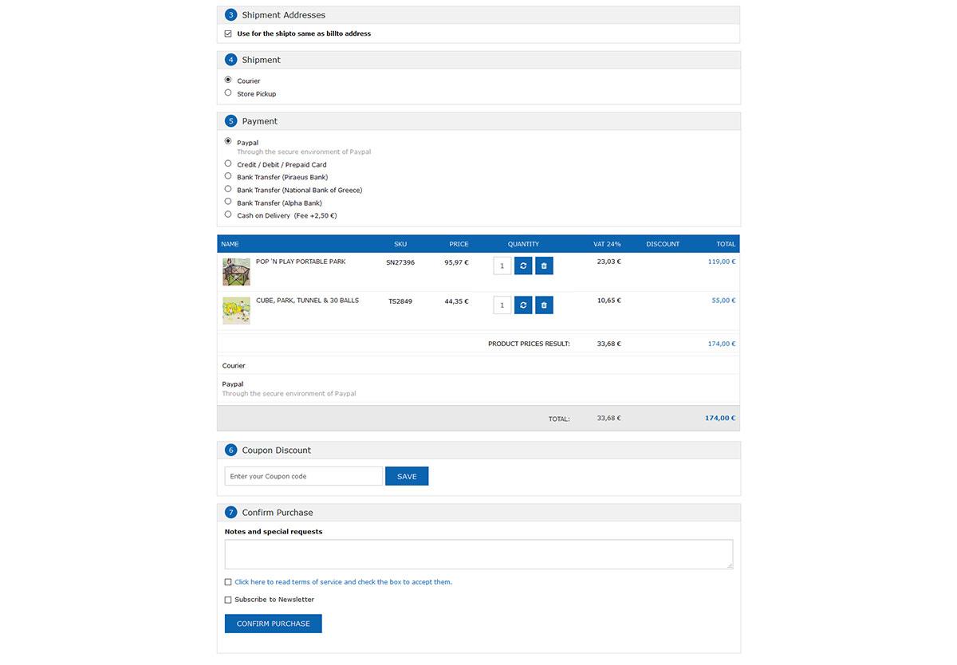This screenshot has height=665, width=957.
Task: Focus the coupon code field
Action: click(x=304, y=476)
